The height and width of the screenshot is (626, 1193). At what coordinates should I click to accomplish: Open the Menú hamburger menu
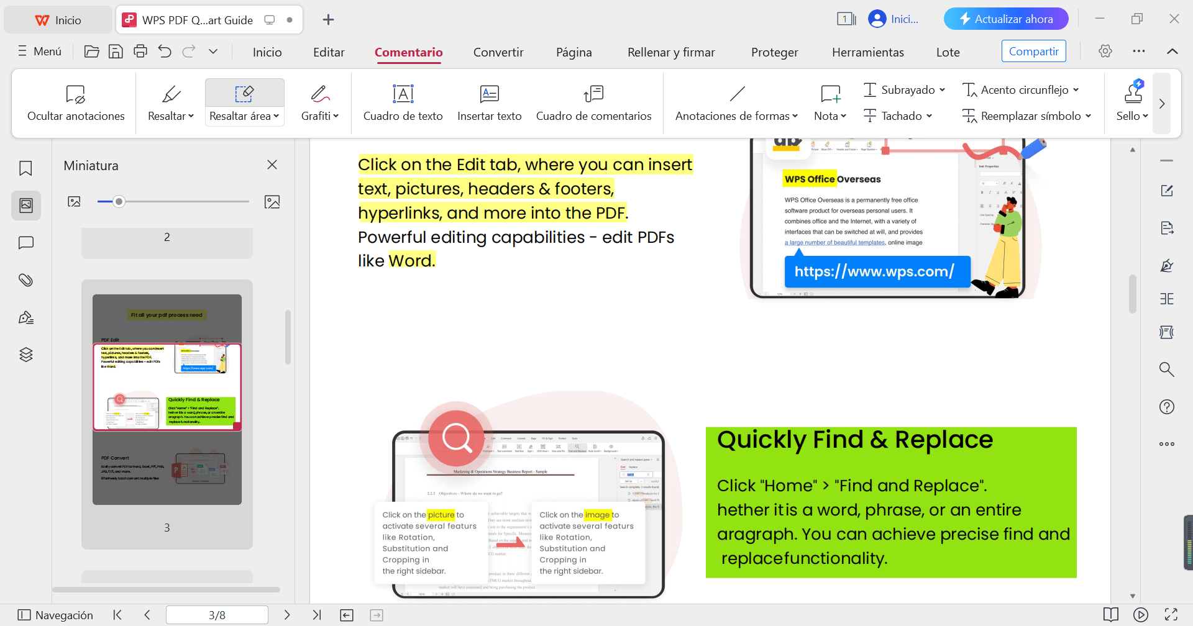point(40,52)
